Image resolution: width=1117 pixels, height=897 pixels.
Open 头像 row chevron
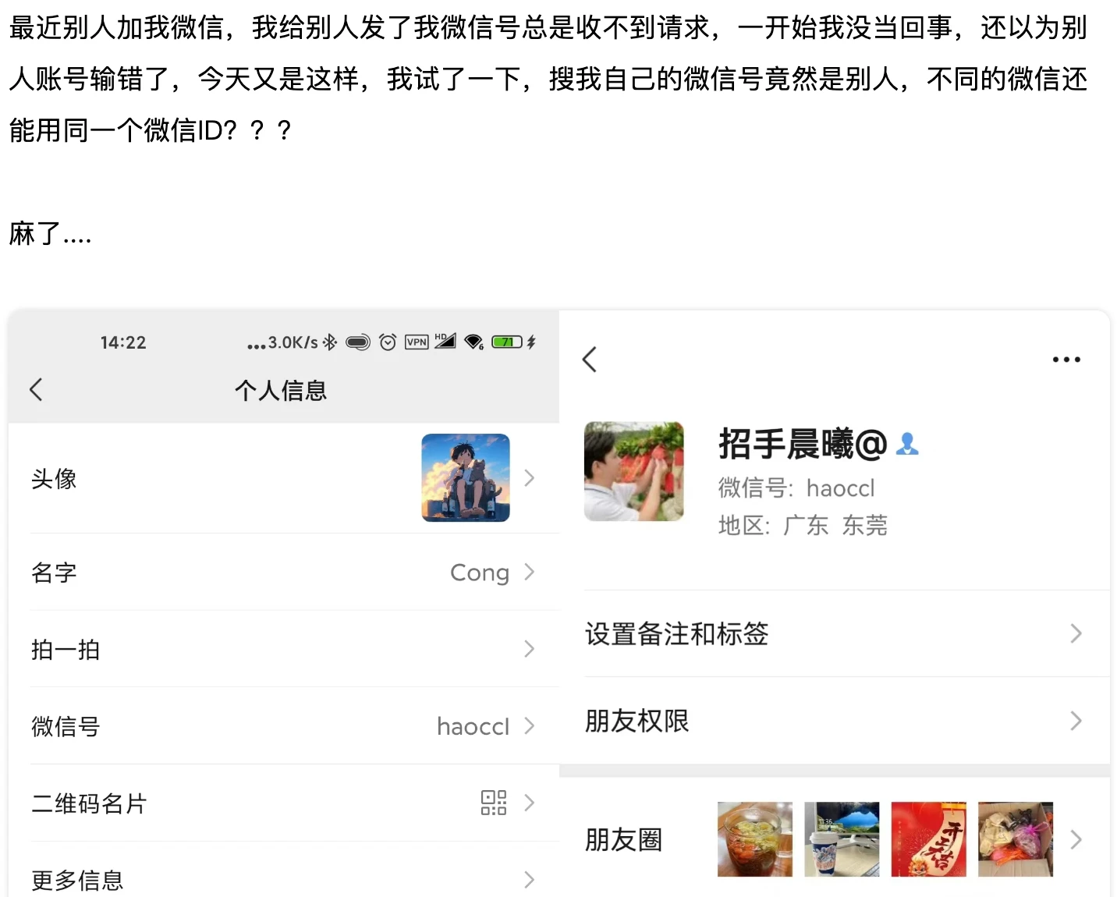(530, 478)
